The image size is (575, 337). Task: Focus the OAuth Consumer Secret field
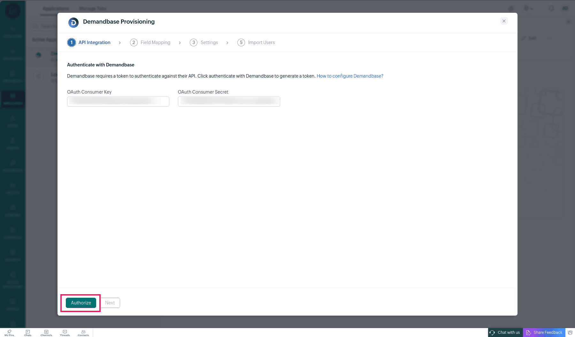pyautogui.click(x=229, y=102)
